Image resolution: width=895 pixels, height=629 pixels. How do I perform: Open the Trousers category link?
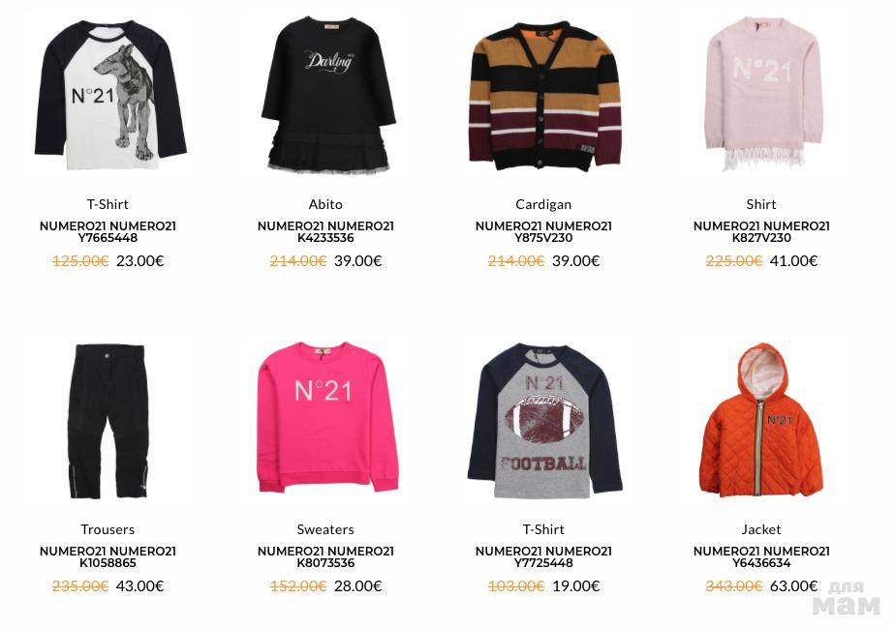108,529
